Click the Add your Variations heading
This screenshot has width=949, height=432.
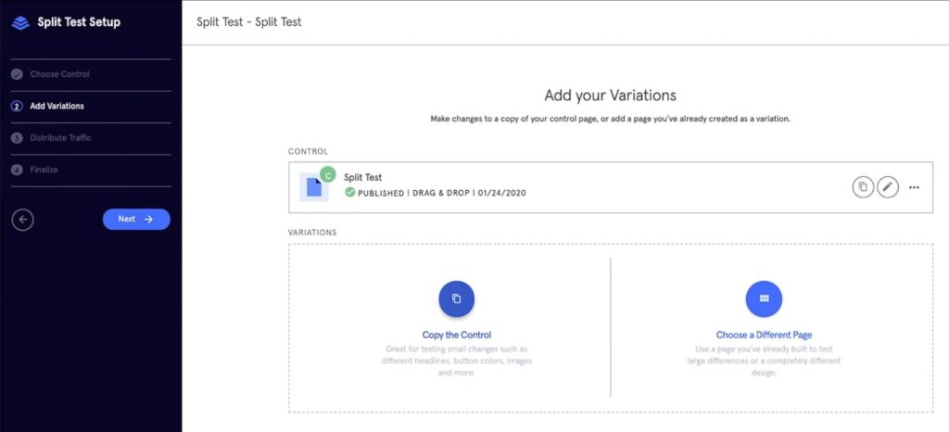point(610,95)
